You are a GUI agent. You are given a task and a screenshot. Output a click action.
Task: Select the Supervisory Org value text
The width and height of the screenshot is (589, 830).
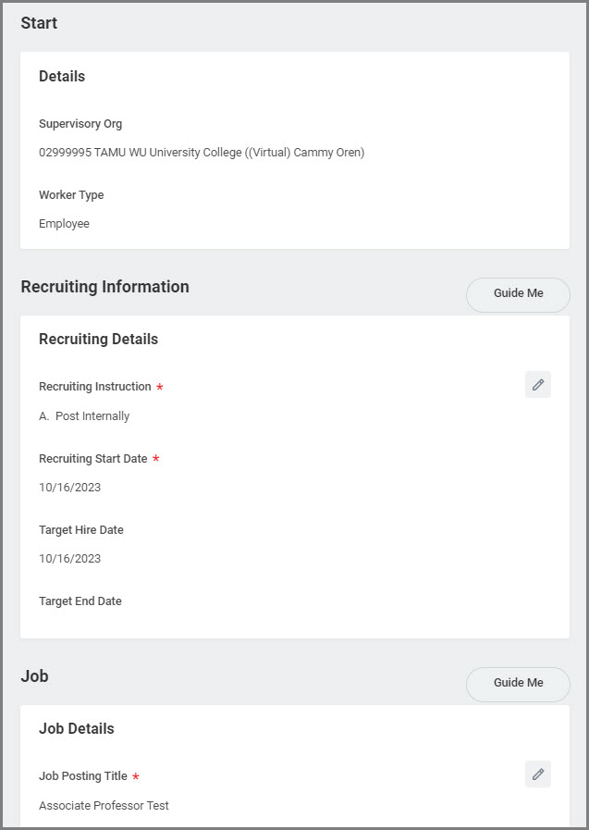point(202,153)
